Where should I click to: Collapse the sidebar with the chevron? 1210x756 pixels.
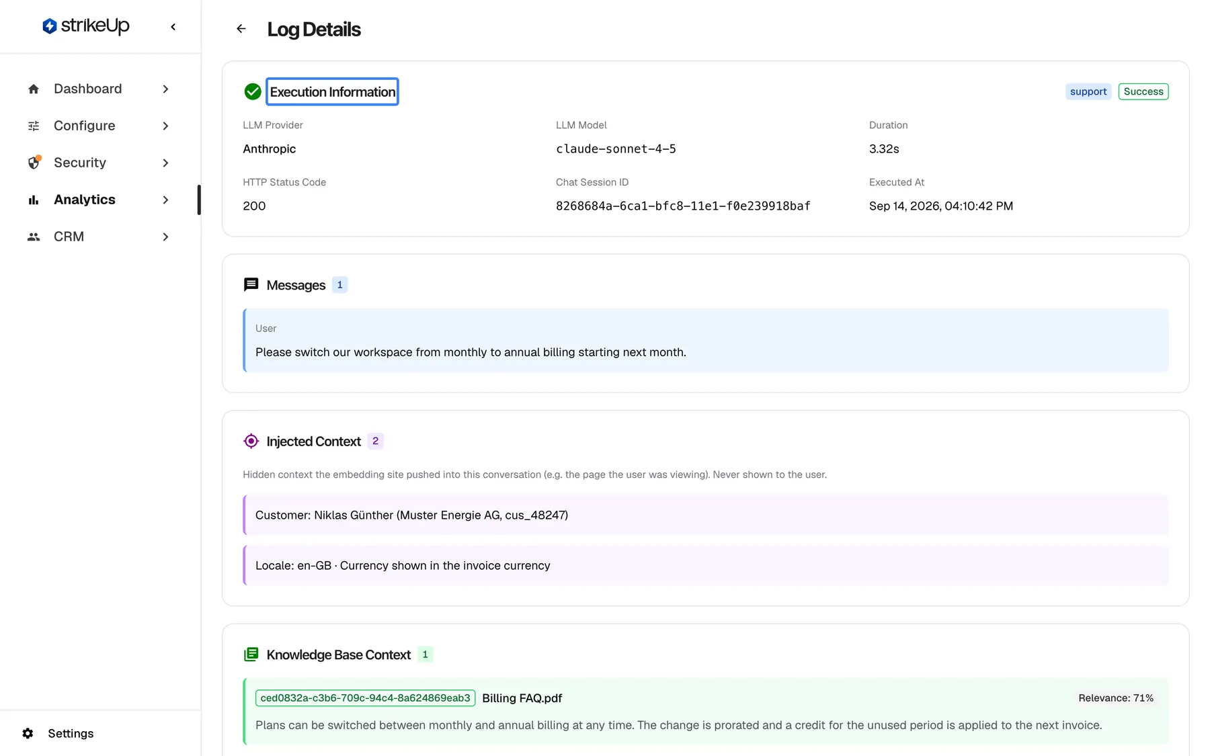point(173,27)
